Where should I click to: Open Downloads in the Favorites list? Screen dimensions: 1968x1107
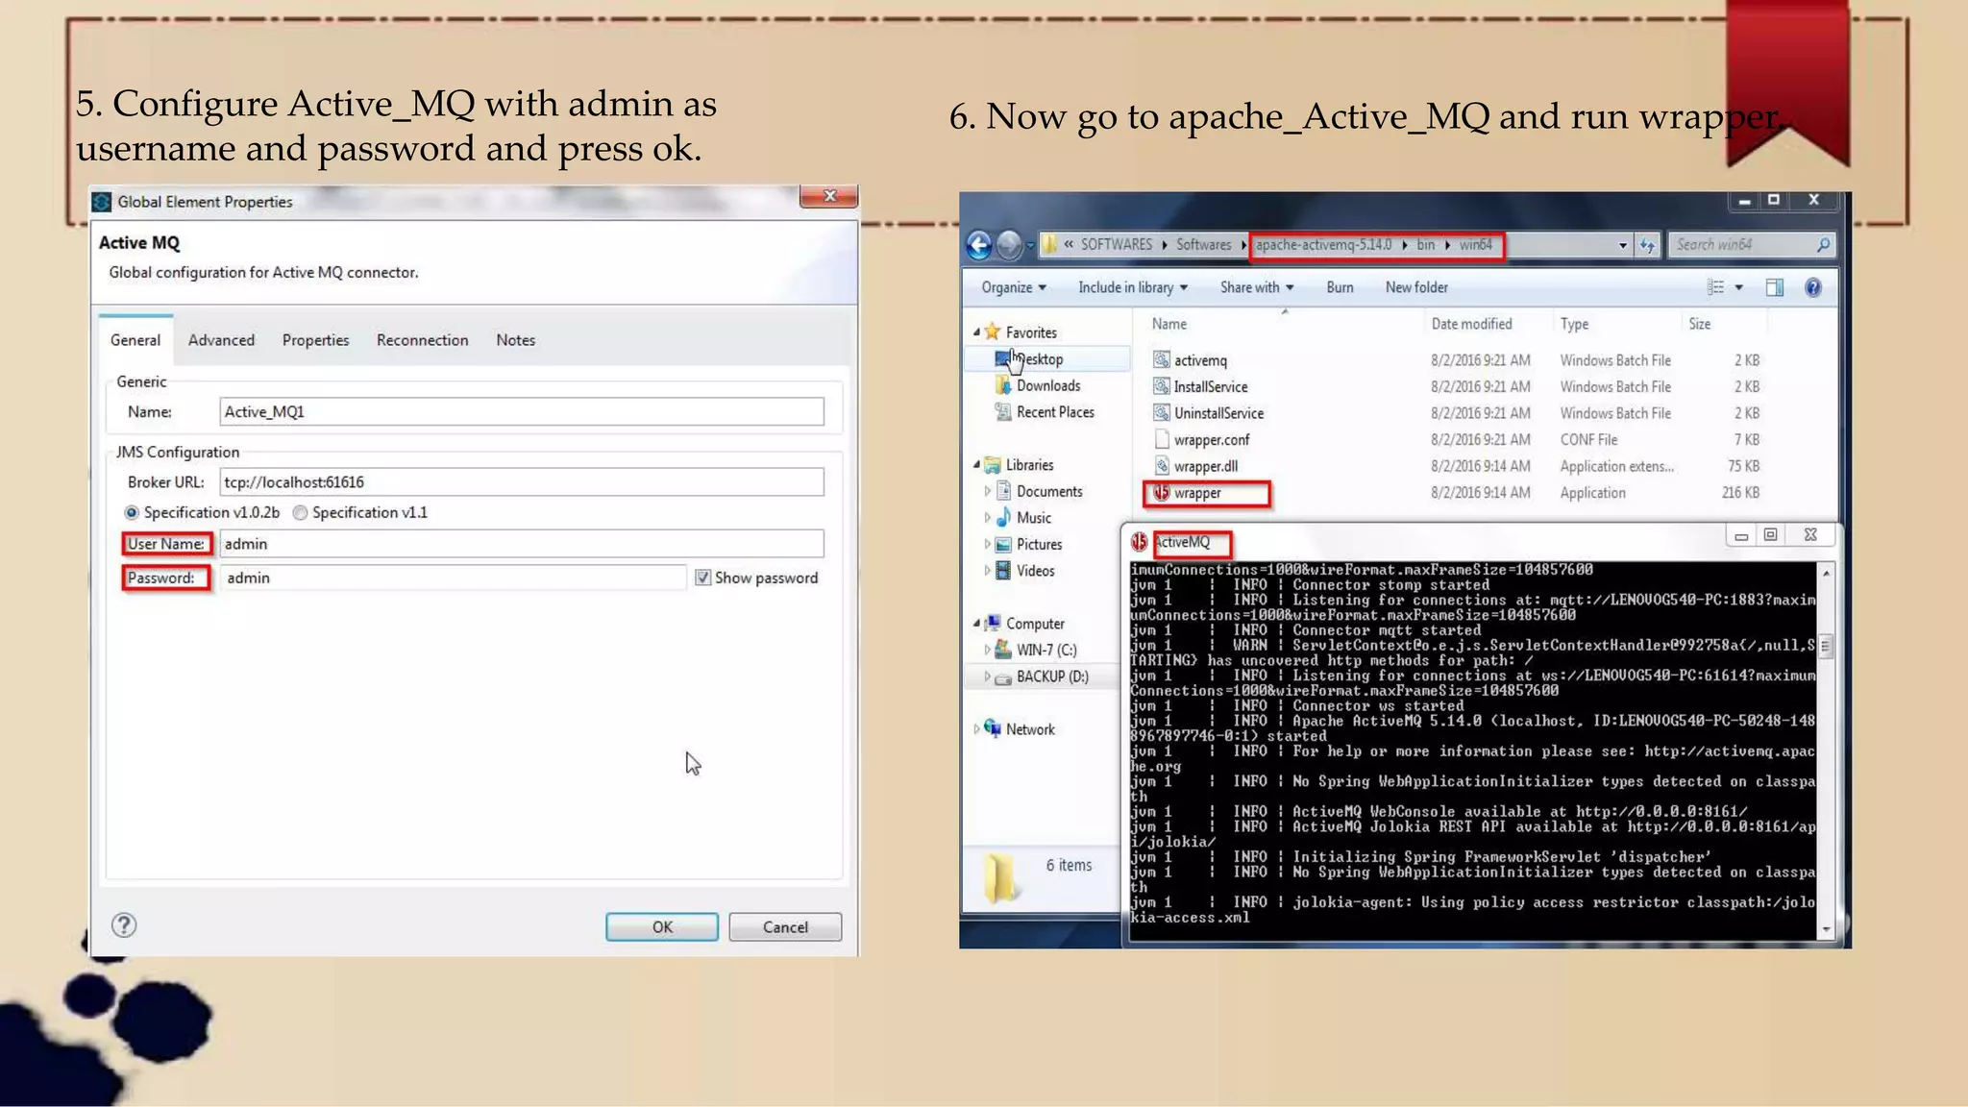[x=1048, y=385]
